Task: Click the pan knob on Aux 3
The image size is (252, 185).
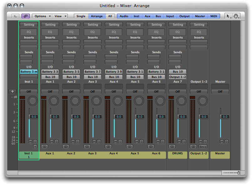Action: 96,101
